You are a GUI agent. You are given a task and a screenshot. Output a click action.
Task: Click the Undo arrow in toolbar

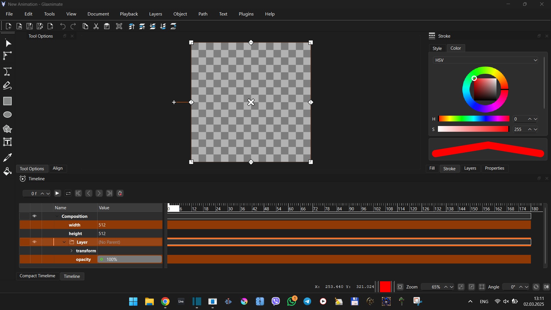pos(63,26)
